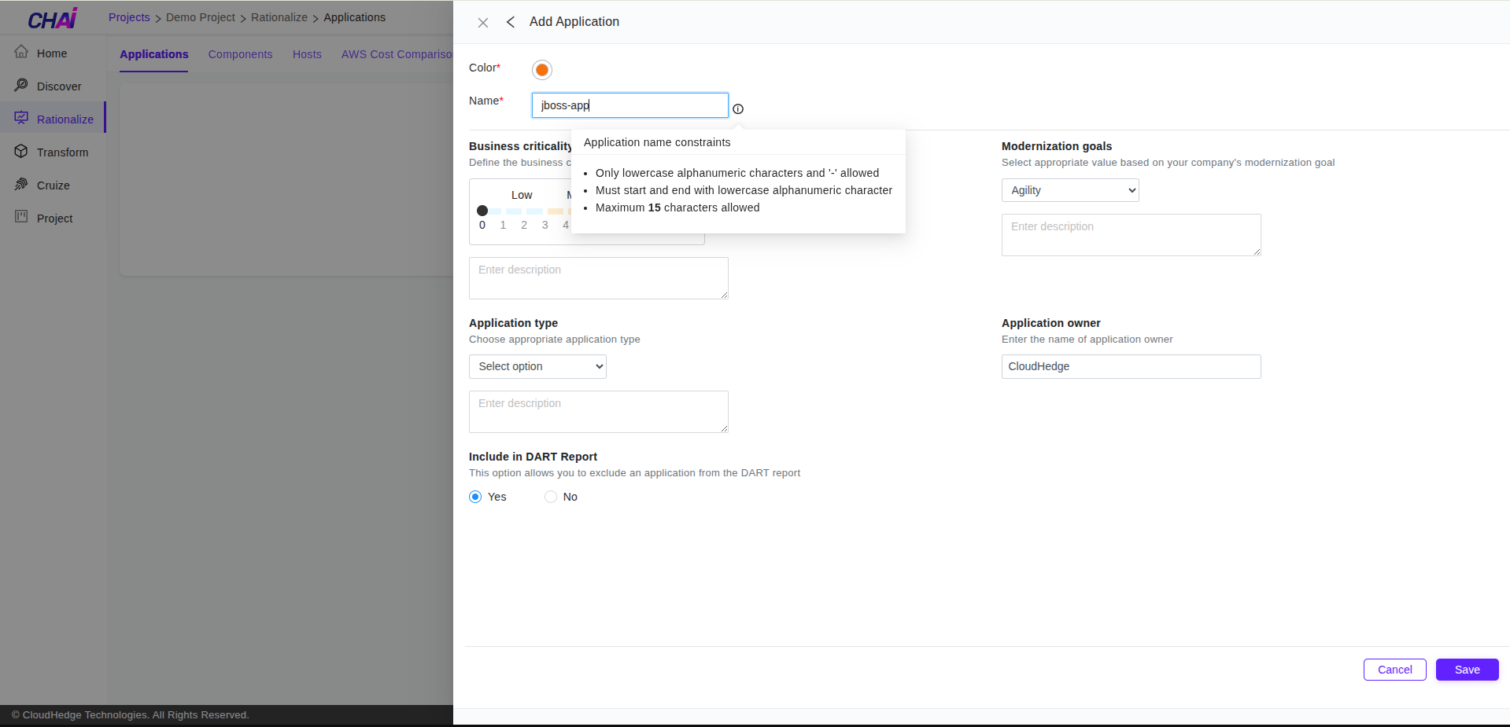This screenshot has width=1510, height=727.
Task: Click the info icon beside the Name field
Action: (737, 108)
